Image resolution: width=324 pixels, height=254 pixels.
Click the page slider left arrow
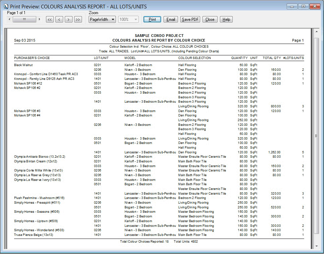click(x=9, y=19)
